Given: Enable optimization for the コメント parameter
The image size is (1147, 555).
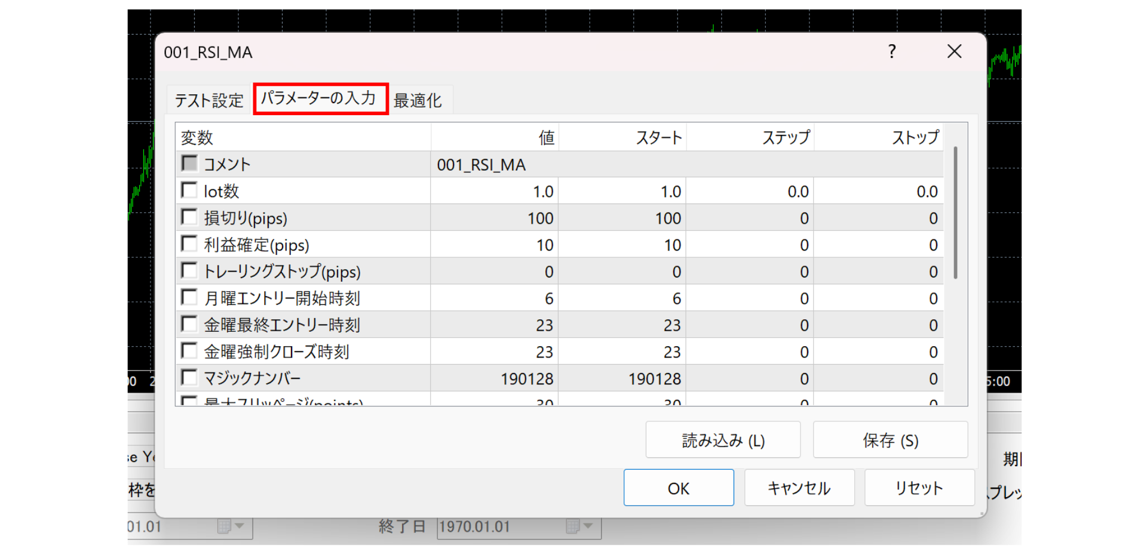Looking at the screenshot, I should pos(188,162).
